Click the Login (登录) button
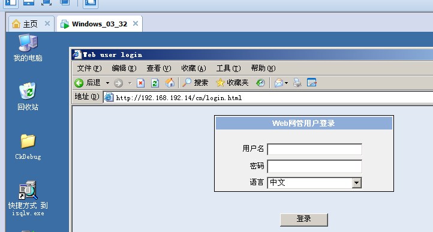 [304, 219]
